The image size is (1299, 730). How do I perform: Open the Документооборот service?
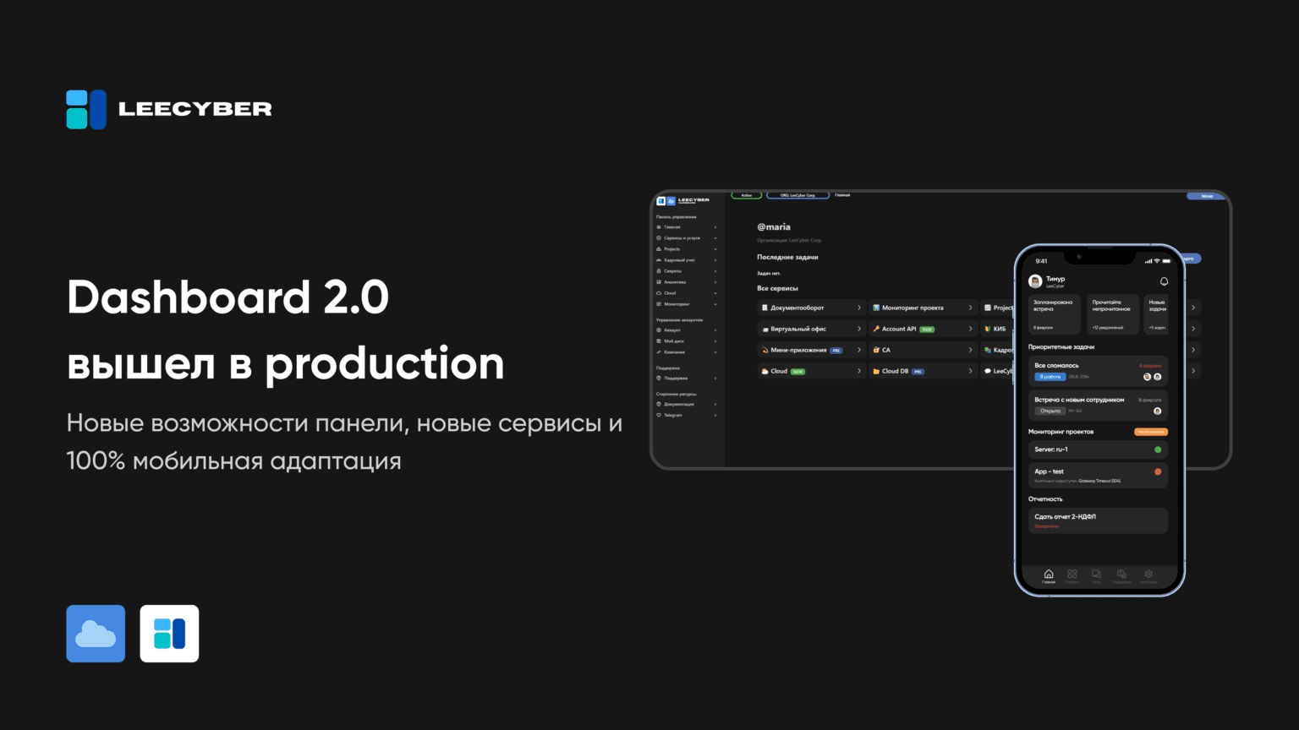pyautogui.click(x=797, y=308)
